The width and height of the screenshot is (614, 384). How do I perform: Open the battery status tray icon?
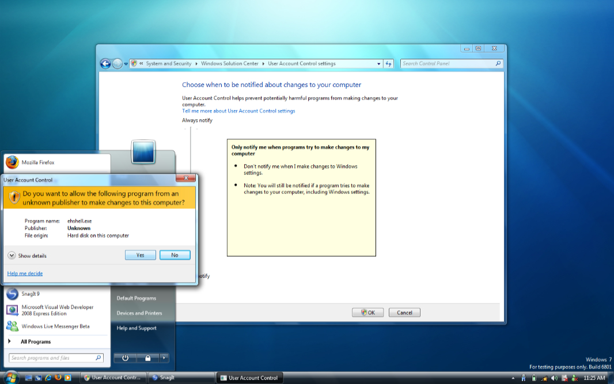534,378
